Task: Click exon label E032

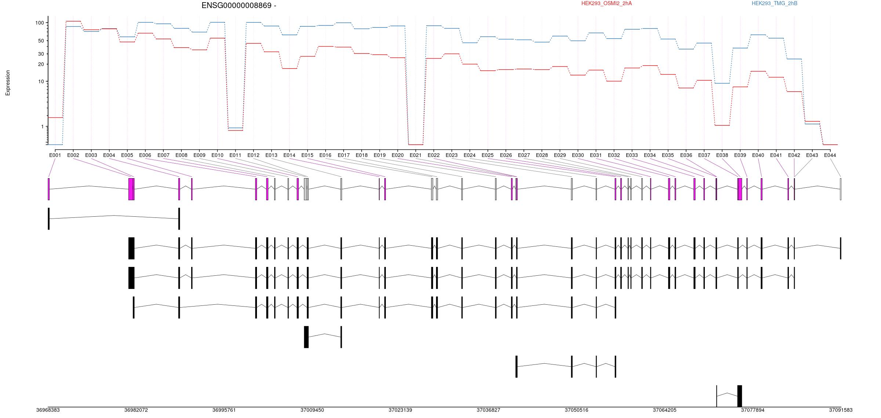Action: tap(614, 155)
